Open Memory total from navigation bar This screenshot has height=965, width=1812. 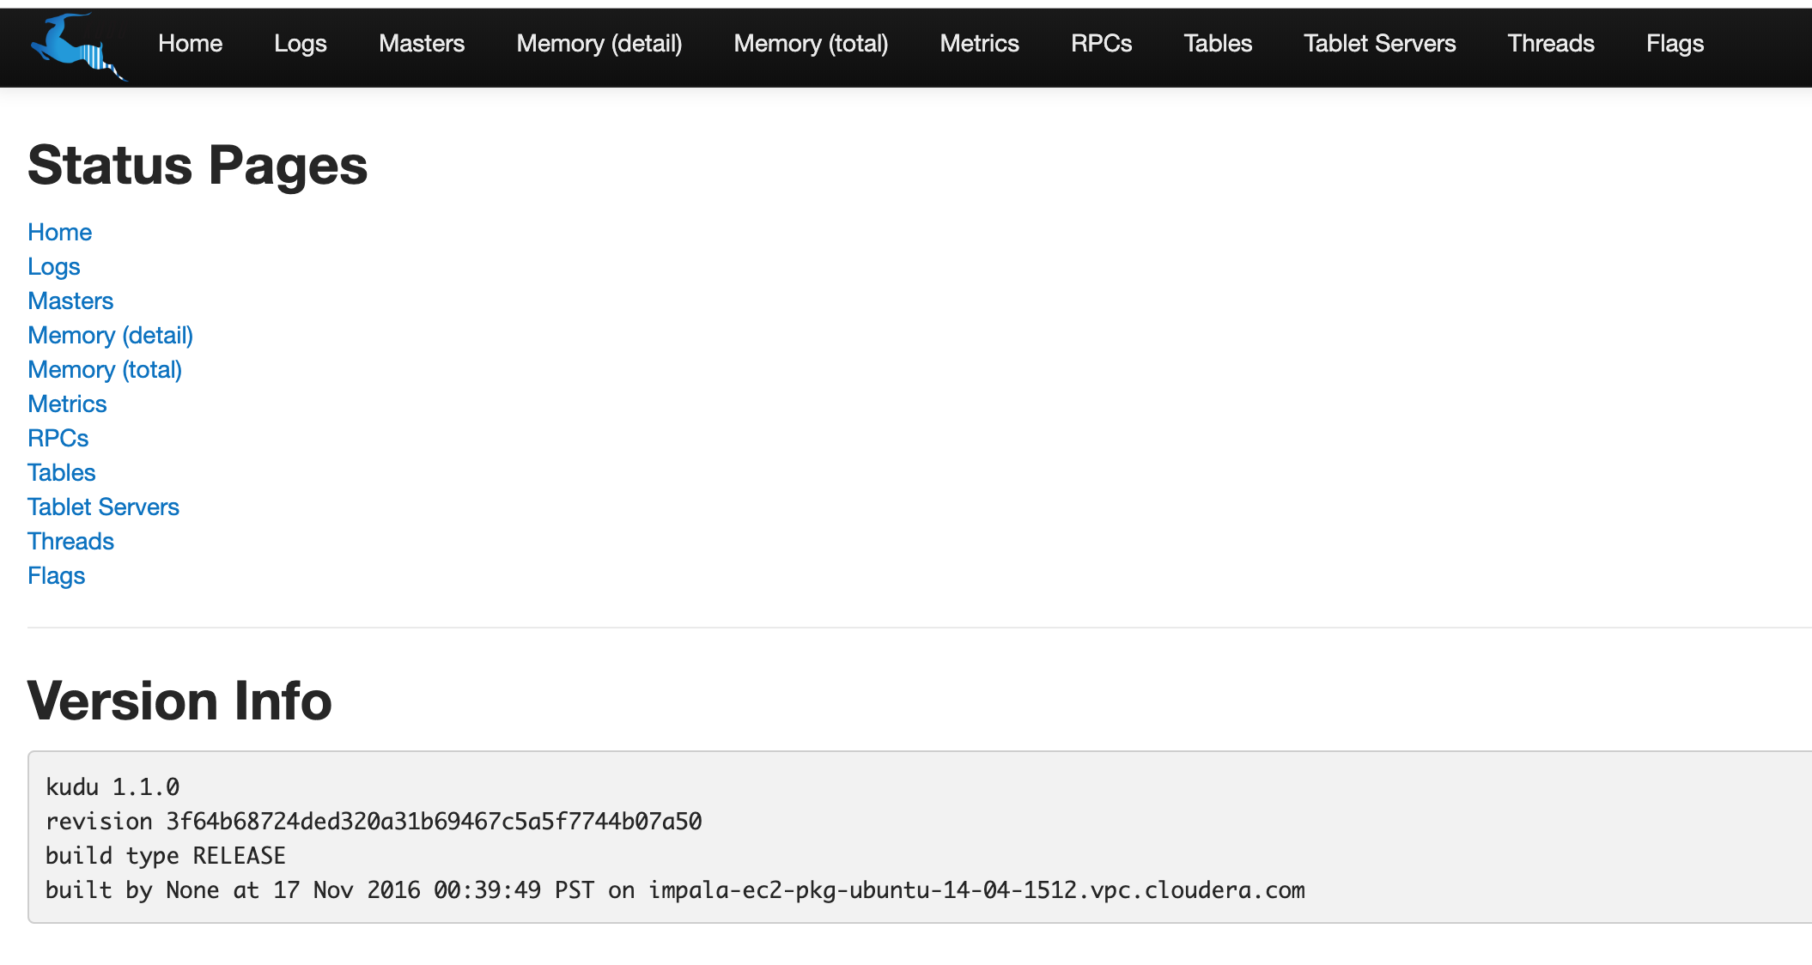[812, 43]
